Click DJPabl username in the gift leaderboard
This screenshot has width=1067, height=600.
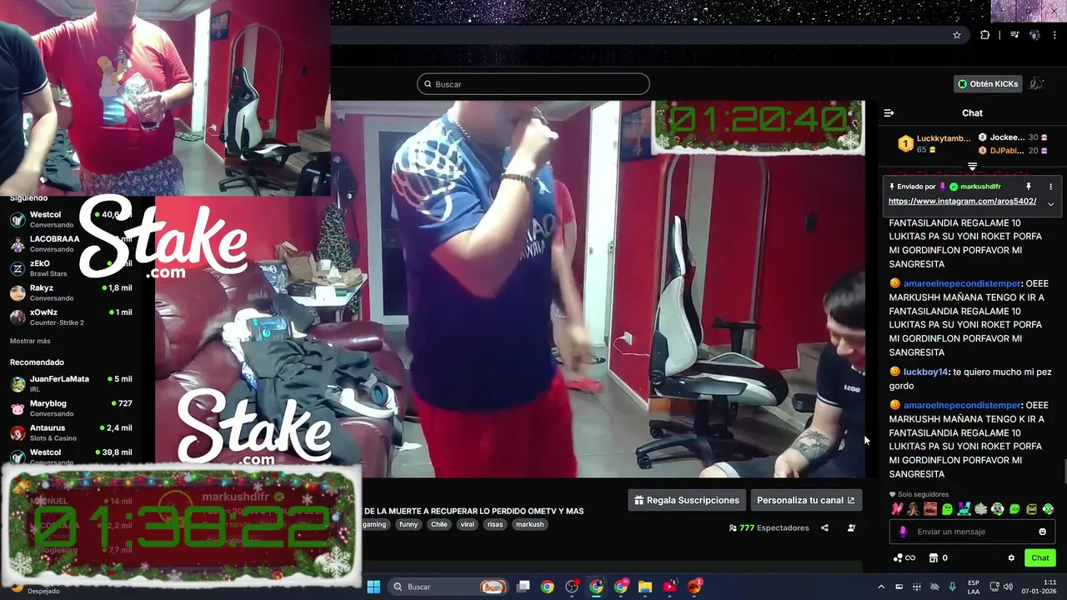[1007, 151]
